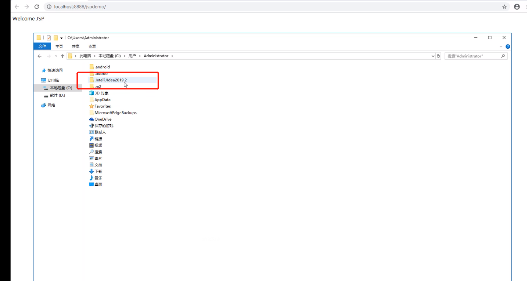
Task: Click the OneDrive cloud icon
Action: point(91,119)
